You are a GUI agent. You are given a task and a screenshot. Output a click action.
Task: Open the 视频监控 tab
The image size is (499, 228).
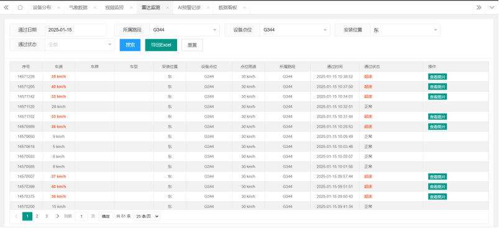click(114, 7)
